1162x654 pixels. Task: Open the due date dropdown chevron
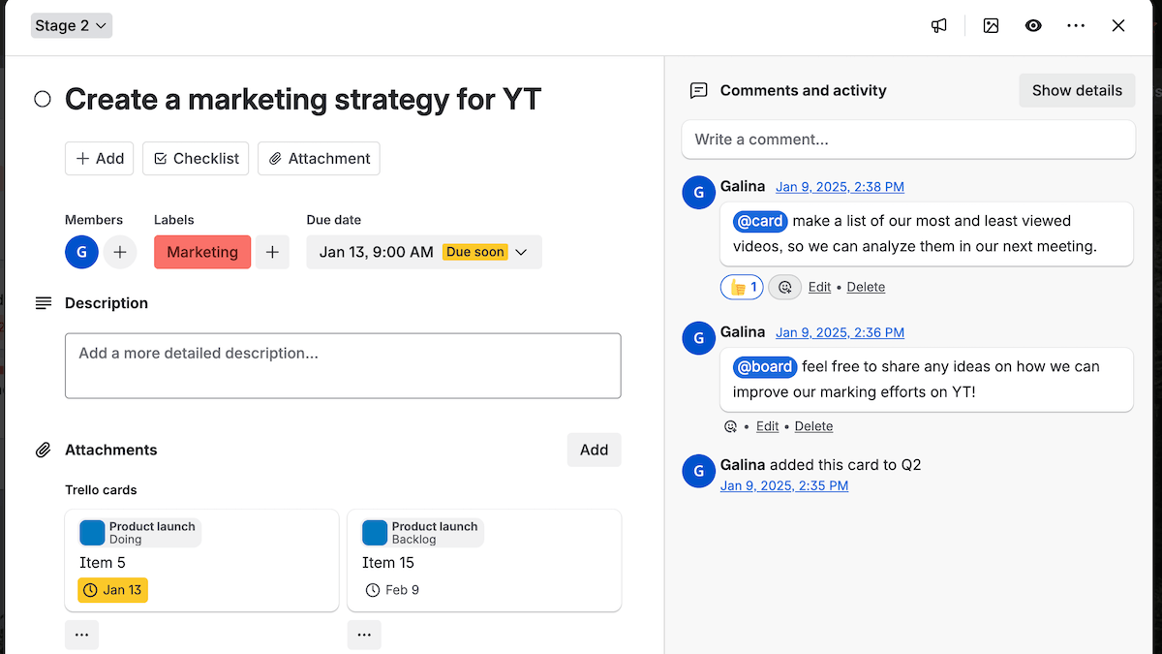(521, 252)
